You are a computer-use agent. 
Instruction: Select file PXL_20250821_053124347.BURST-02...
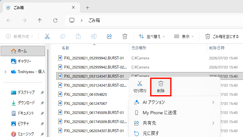click(95, 85)
